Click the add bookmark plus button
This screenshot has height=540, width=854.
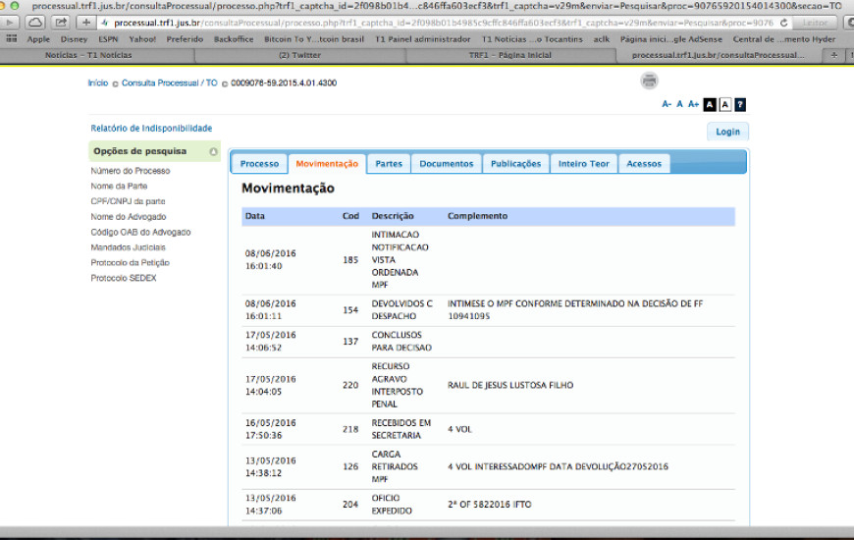click(x=86, y=22)
